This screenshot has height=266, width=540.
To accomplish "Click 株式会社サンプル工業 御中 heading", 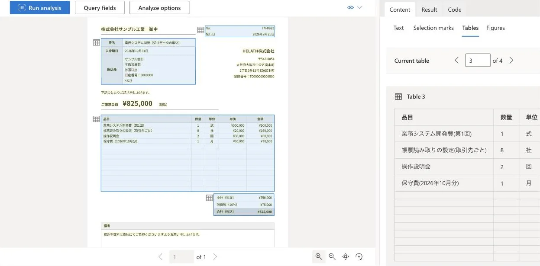I will click(129, 29).
